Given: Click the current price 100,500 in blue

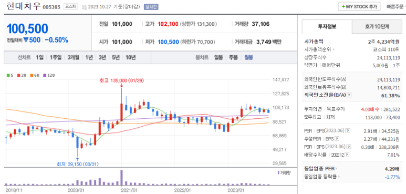Looking at the screenshot, I should tap(27, 28).
